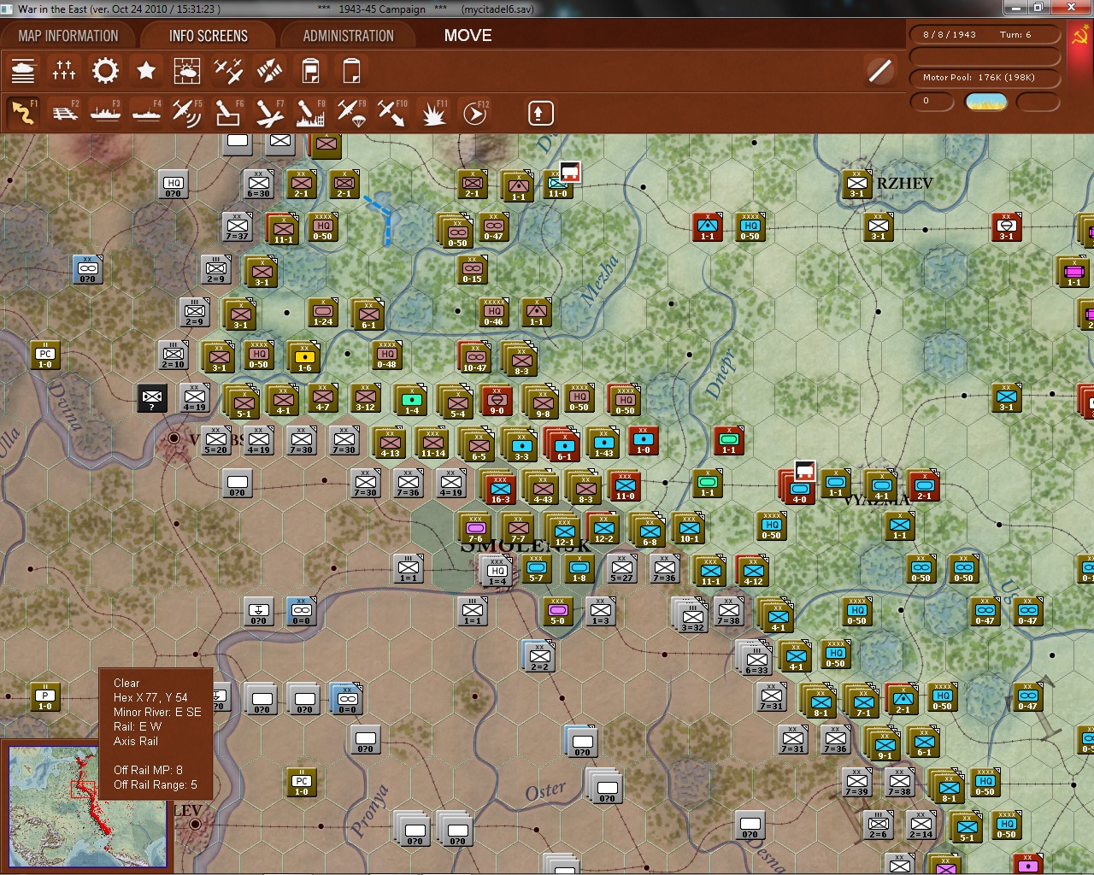Open the report icon with flag page

(310, 70)
